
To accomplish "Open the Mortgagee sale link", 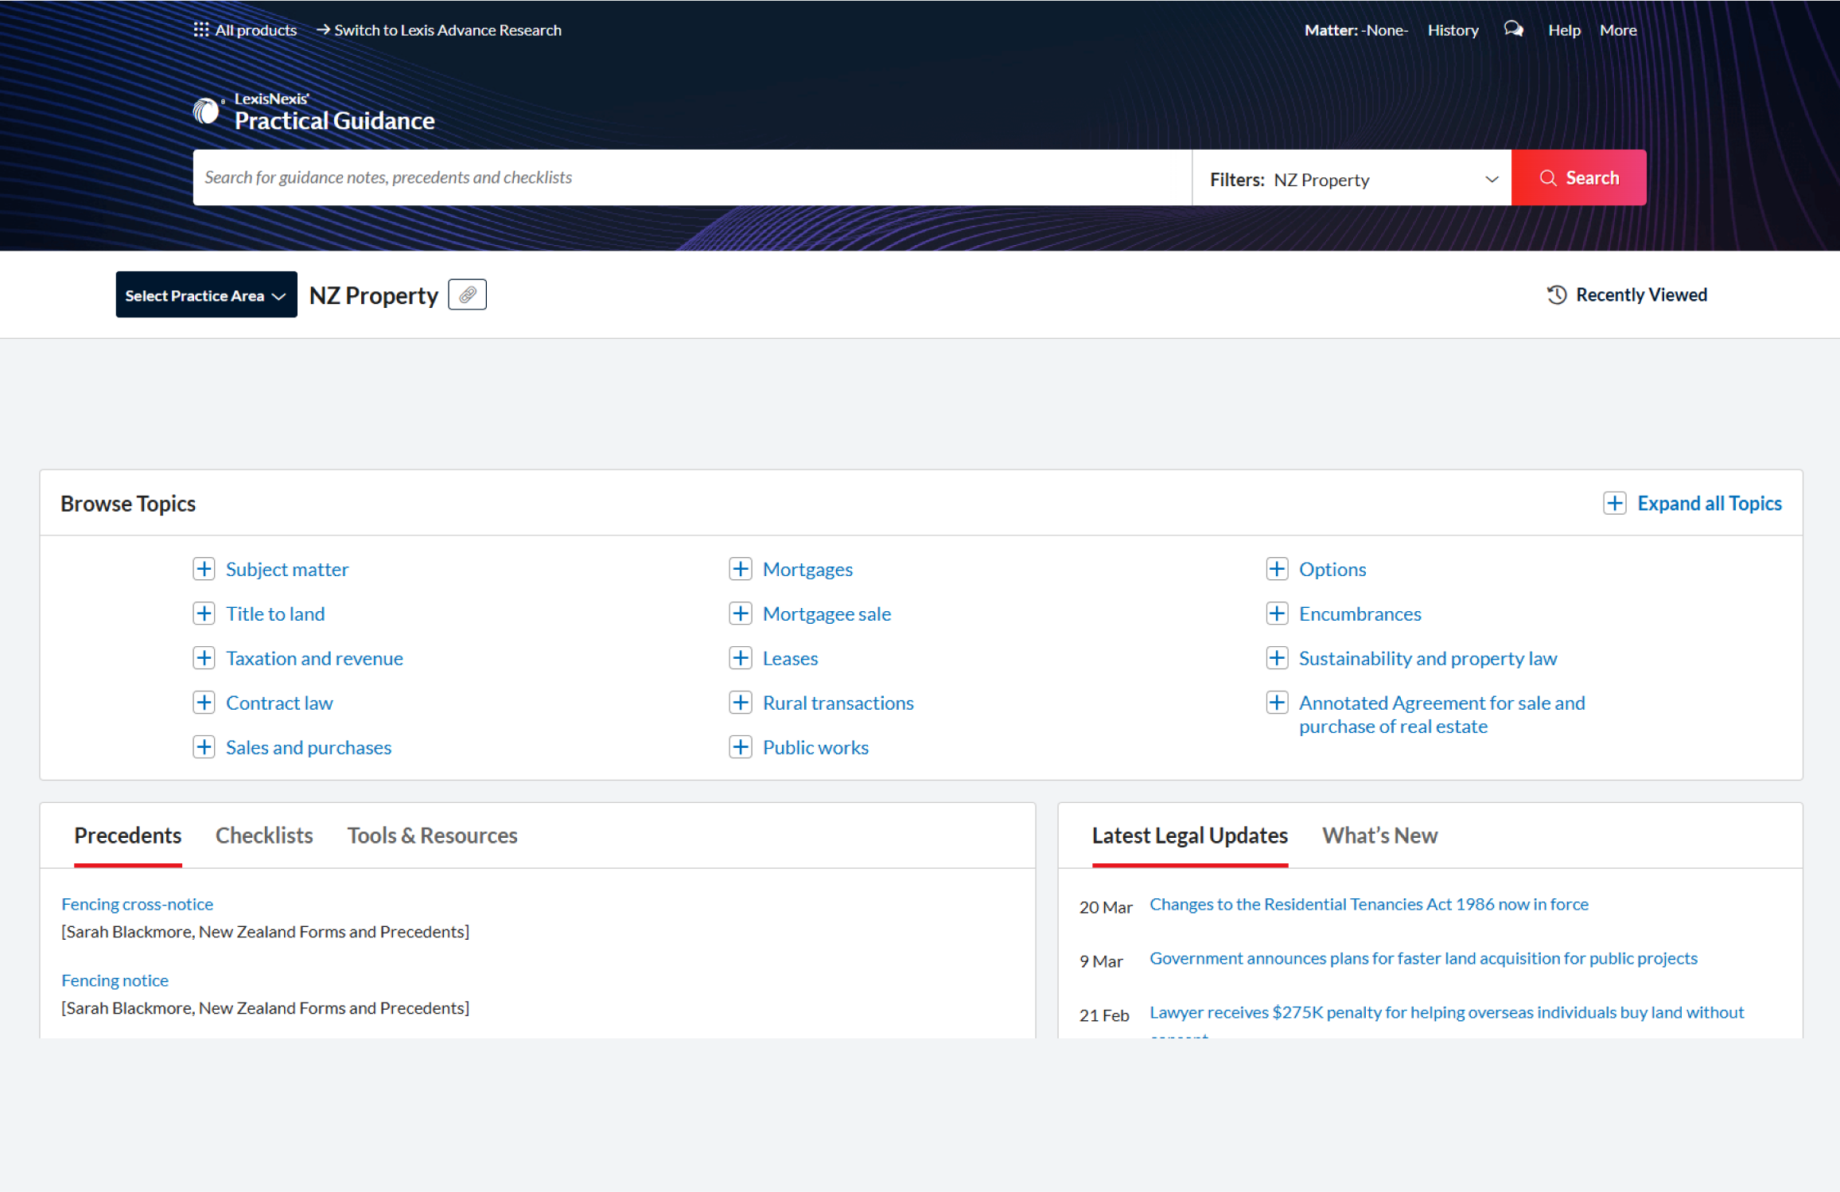I will [827, 614].
